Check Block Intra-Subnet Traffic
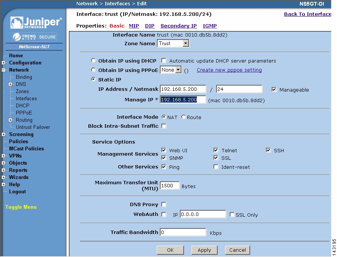337x257 pixels. (x=164, y=126)
